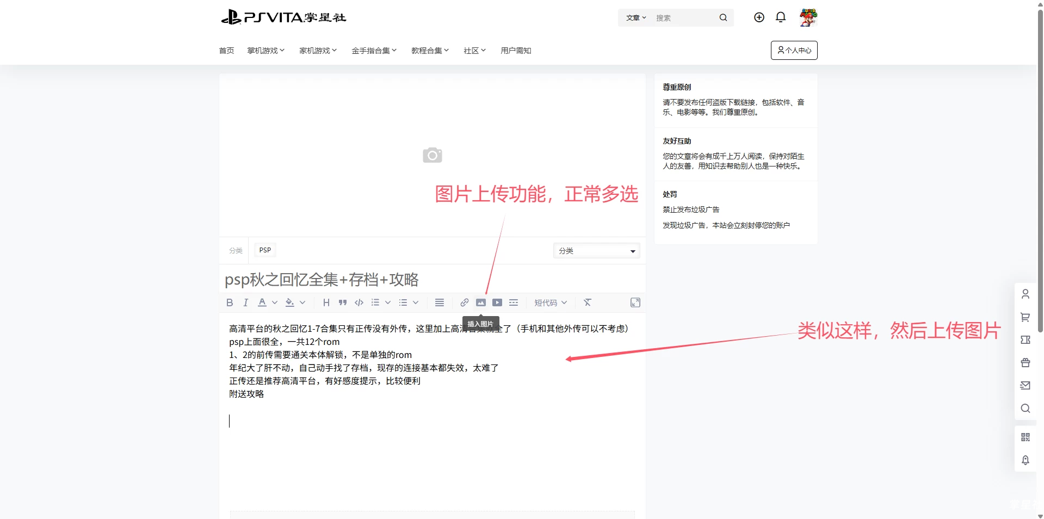
Task: Open the mail message icon in side panel
Action: tap(1026, 386)
